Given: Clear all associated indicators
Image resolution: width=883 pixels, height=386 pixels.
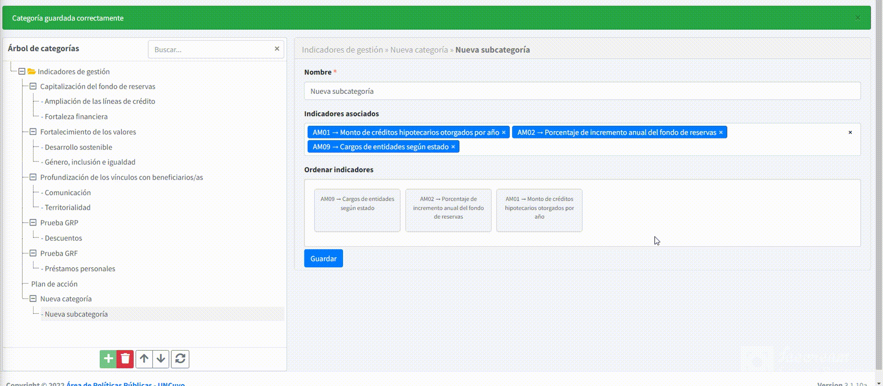Looking at the screenshot, I should pyautogui.click(x=850, y=133).
